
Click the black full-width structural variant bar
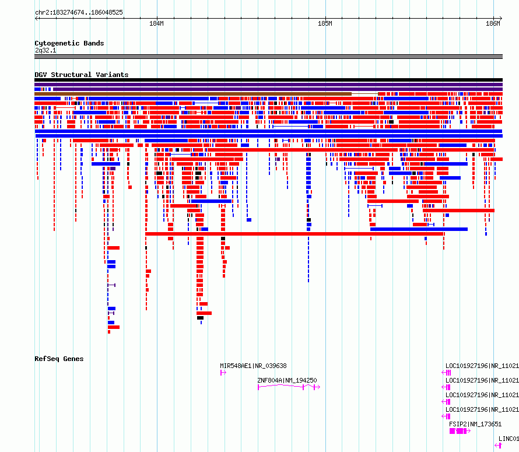click(x=268, y=80)
